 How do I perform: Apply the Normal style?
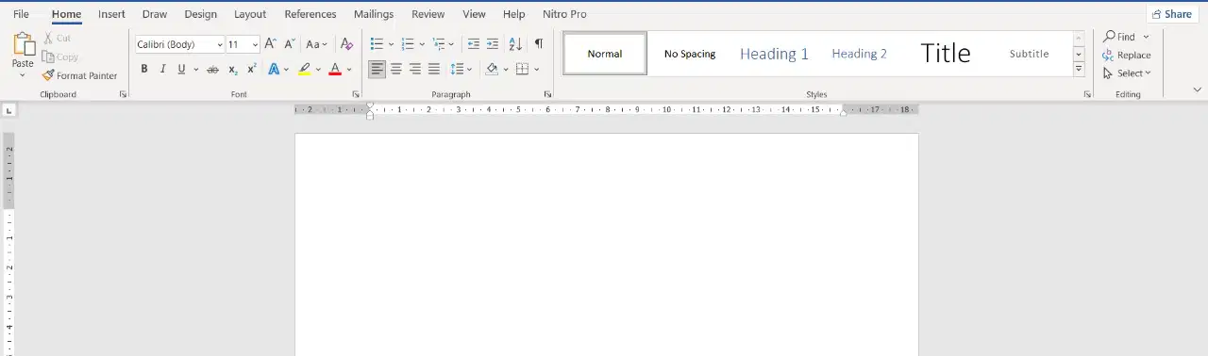[x=605, y=54]
